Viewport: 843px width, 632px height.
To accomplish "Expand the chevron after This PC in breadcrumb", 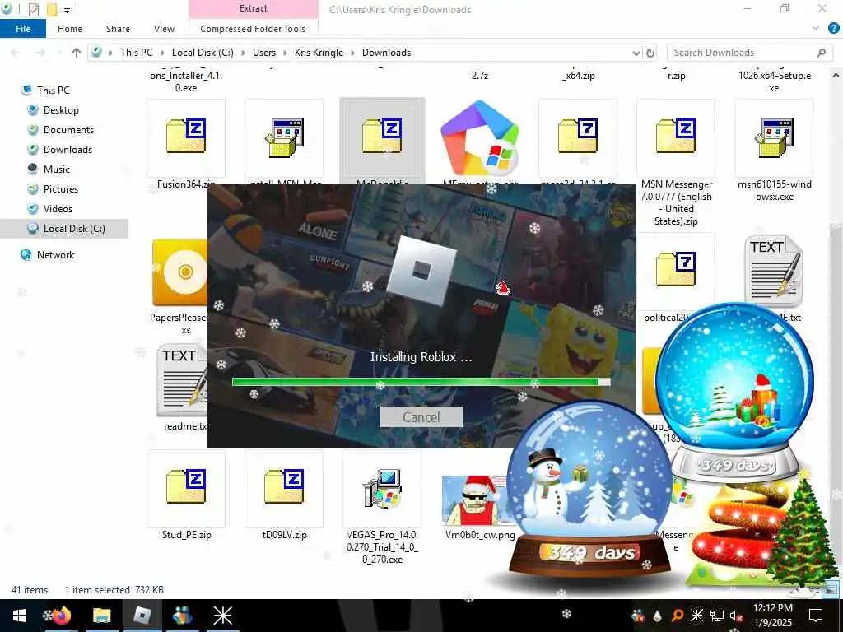I will [163, 53].
